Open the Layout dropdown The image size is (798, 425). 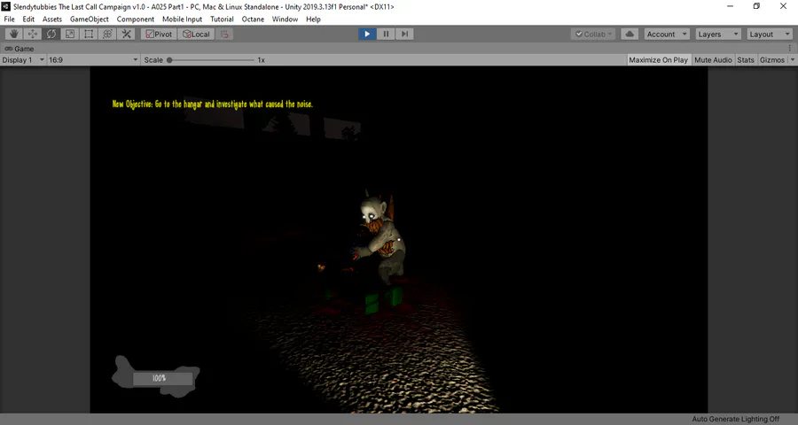click(x=769, y=34)
